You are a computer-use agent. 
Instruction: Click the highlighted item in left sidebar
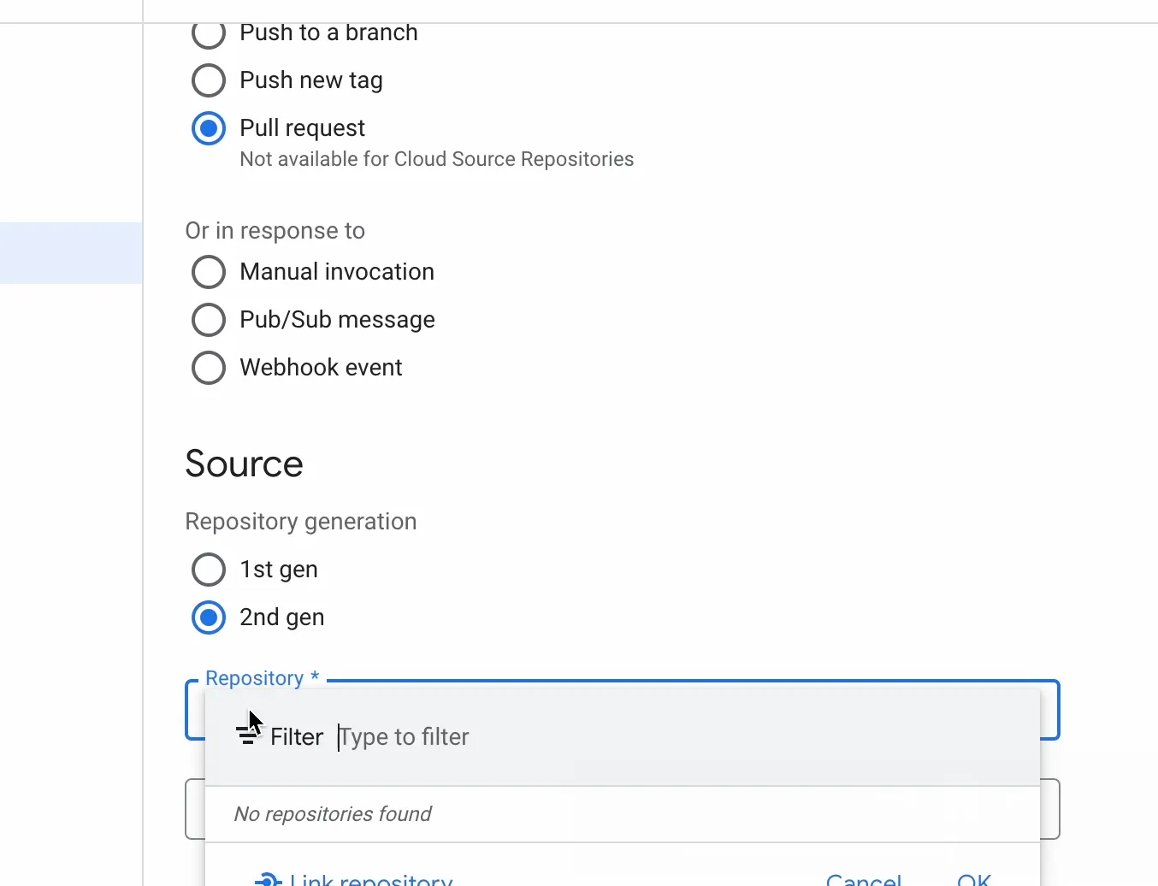tap(71, 253)
